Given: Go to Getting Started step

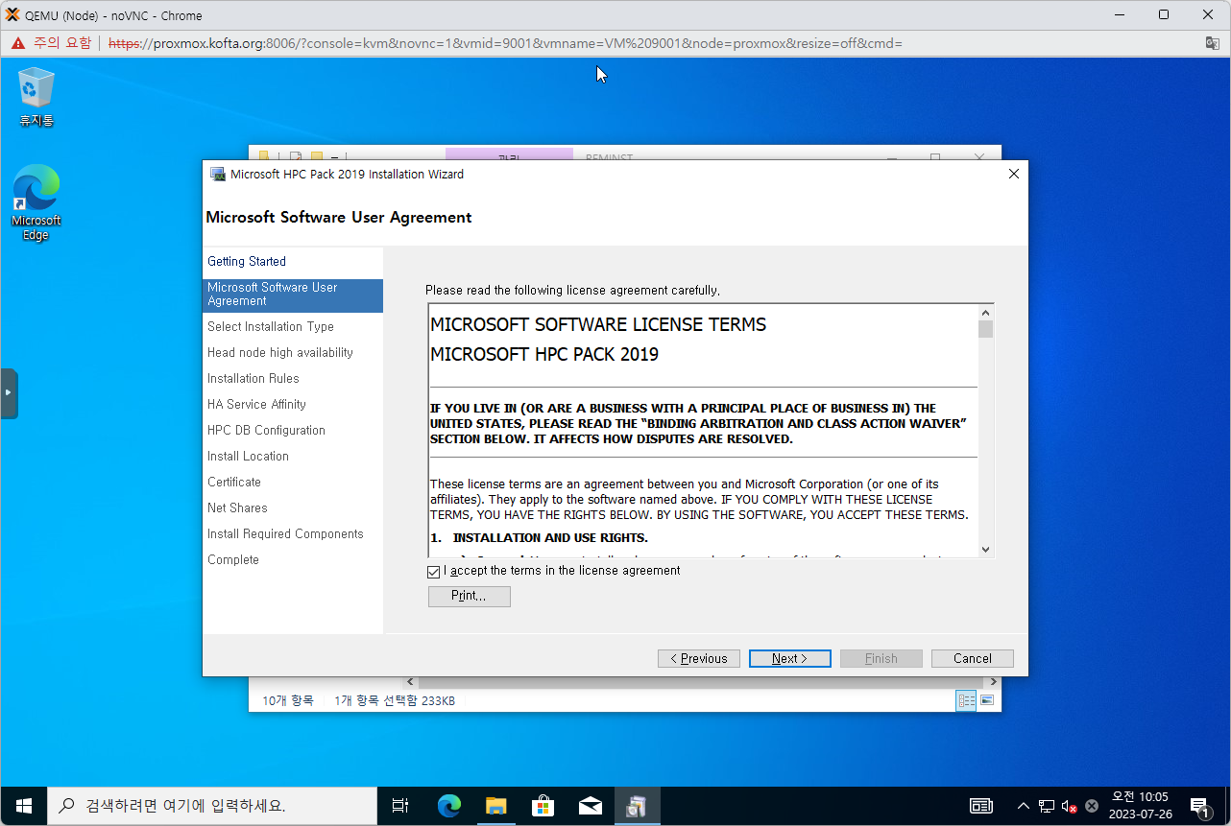Looking at the screenshot, I should (x=247, y=261).
